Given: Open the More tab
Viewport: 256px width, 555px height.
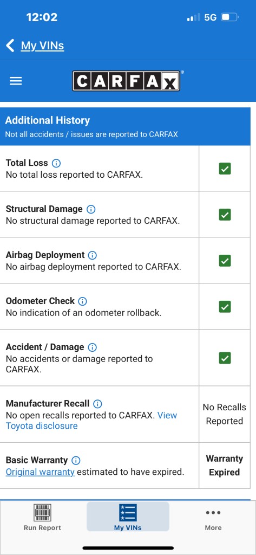Looking at the screenshot, I should pos(213,520).
